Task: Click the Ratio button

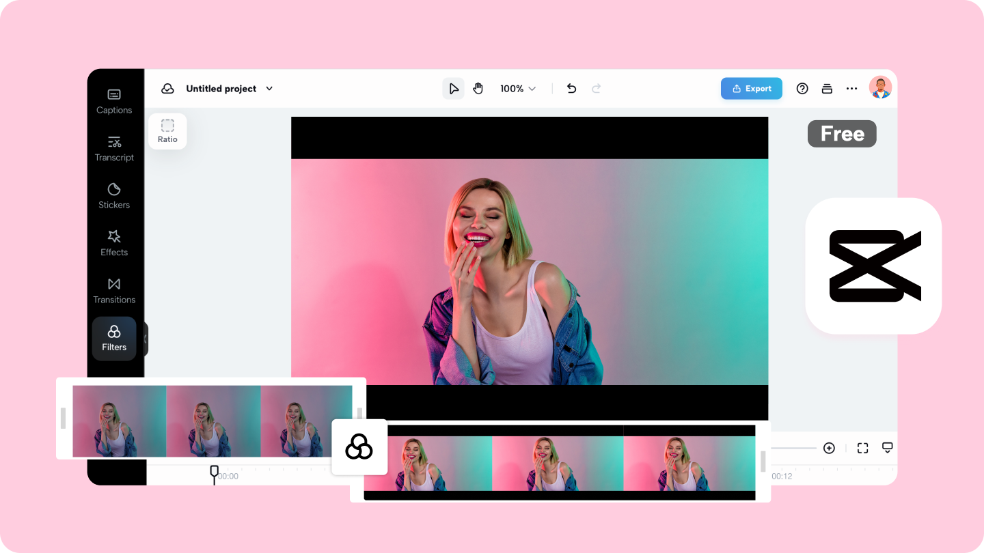Action: (x=167, y=131)
